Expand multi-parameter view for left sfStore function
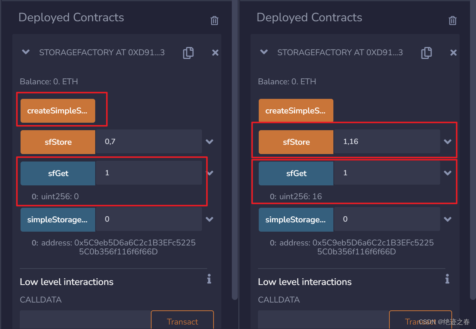The image size is (476, 329). (x=209, y=142)
